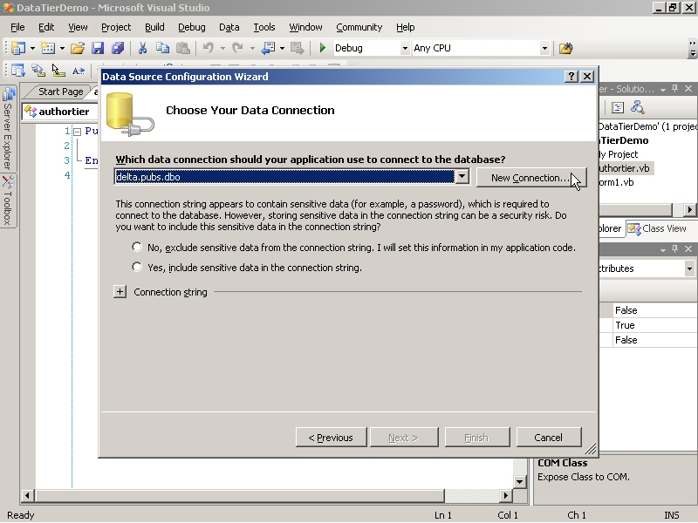The width and height of the screenshot is (698, 523).
Task: Click the Copy toolbar icon
Action: [x=162, y=48]
